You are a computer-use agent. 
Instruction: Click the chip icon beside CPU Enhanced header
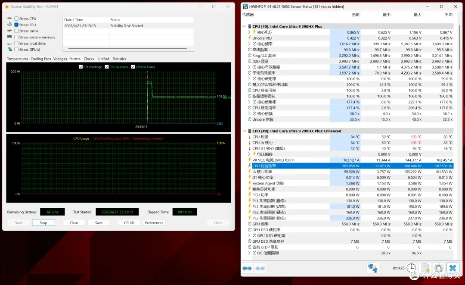[x=250, y=131]
